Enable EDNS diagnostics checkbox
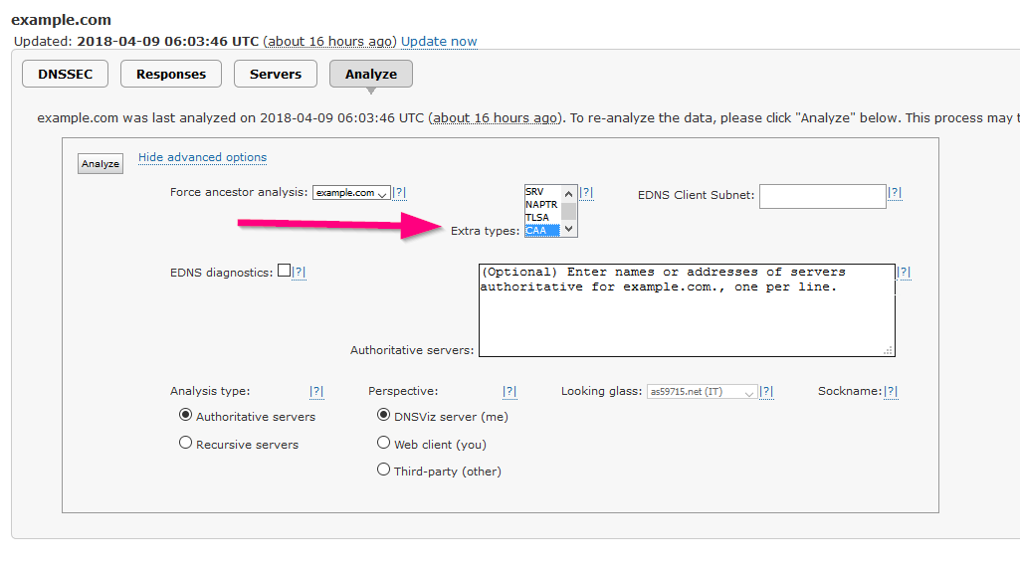This screenshot has height=569, width=1020. coord(284,271)
